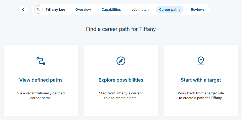The width and height of the screenshot is (242, 120).
Task: Click the back chevron arrow button
Action: pyautogui.click(x=24, y=9)
